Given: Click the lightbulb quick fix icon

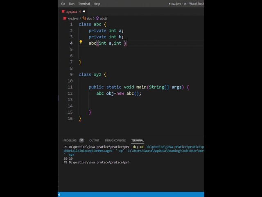Looking at the screenshot, I should [x=81, y=42].
